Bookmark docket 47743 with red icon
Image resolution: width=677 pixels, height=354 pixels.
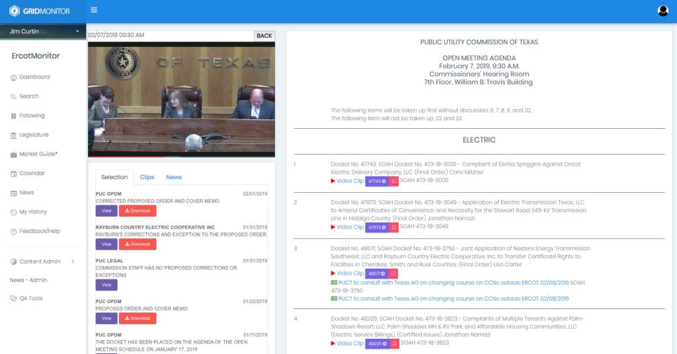394,182
